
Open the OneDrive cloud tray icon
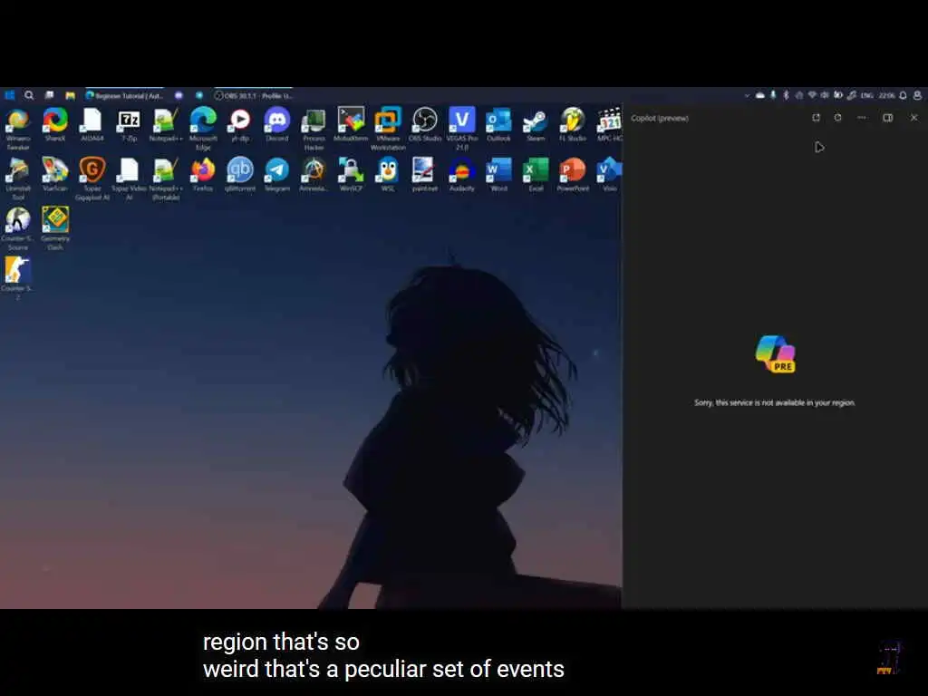pyautogui.click(x=760, y=95)
